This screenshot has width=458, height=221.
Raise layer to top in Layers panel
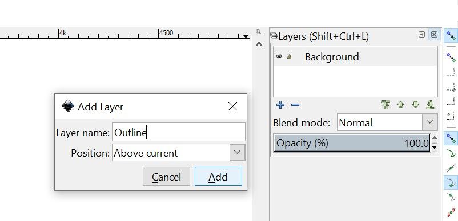pos(386,105)
